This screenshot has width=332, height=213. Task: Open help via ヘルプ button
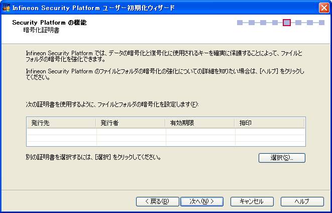pyautogui.click(x=302, y=201)
